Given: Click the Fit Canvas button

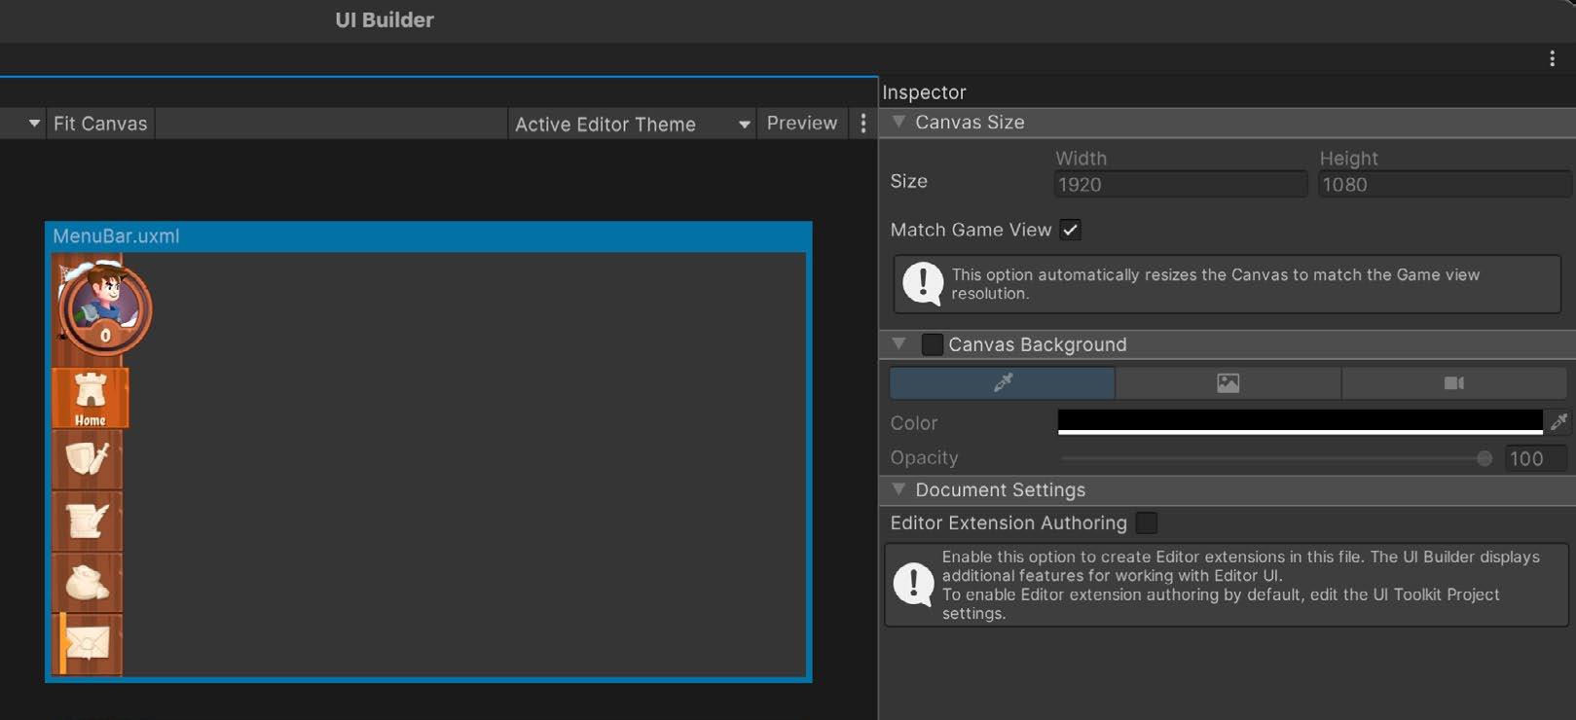Looking at the screenshot, I should click(100, 124).
